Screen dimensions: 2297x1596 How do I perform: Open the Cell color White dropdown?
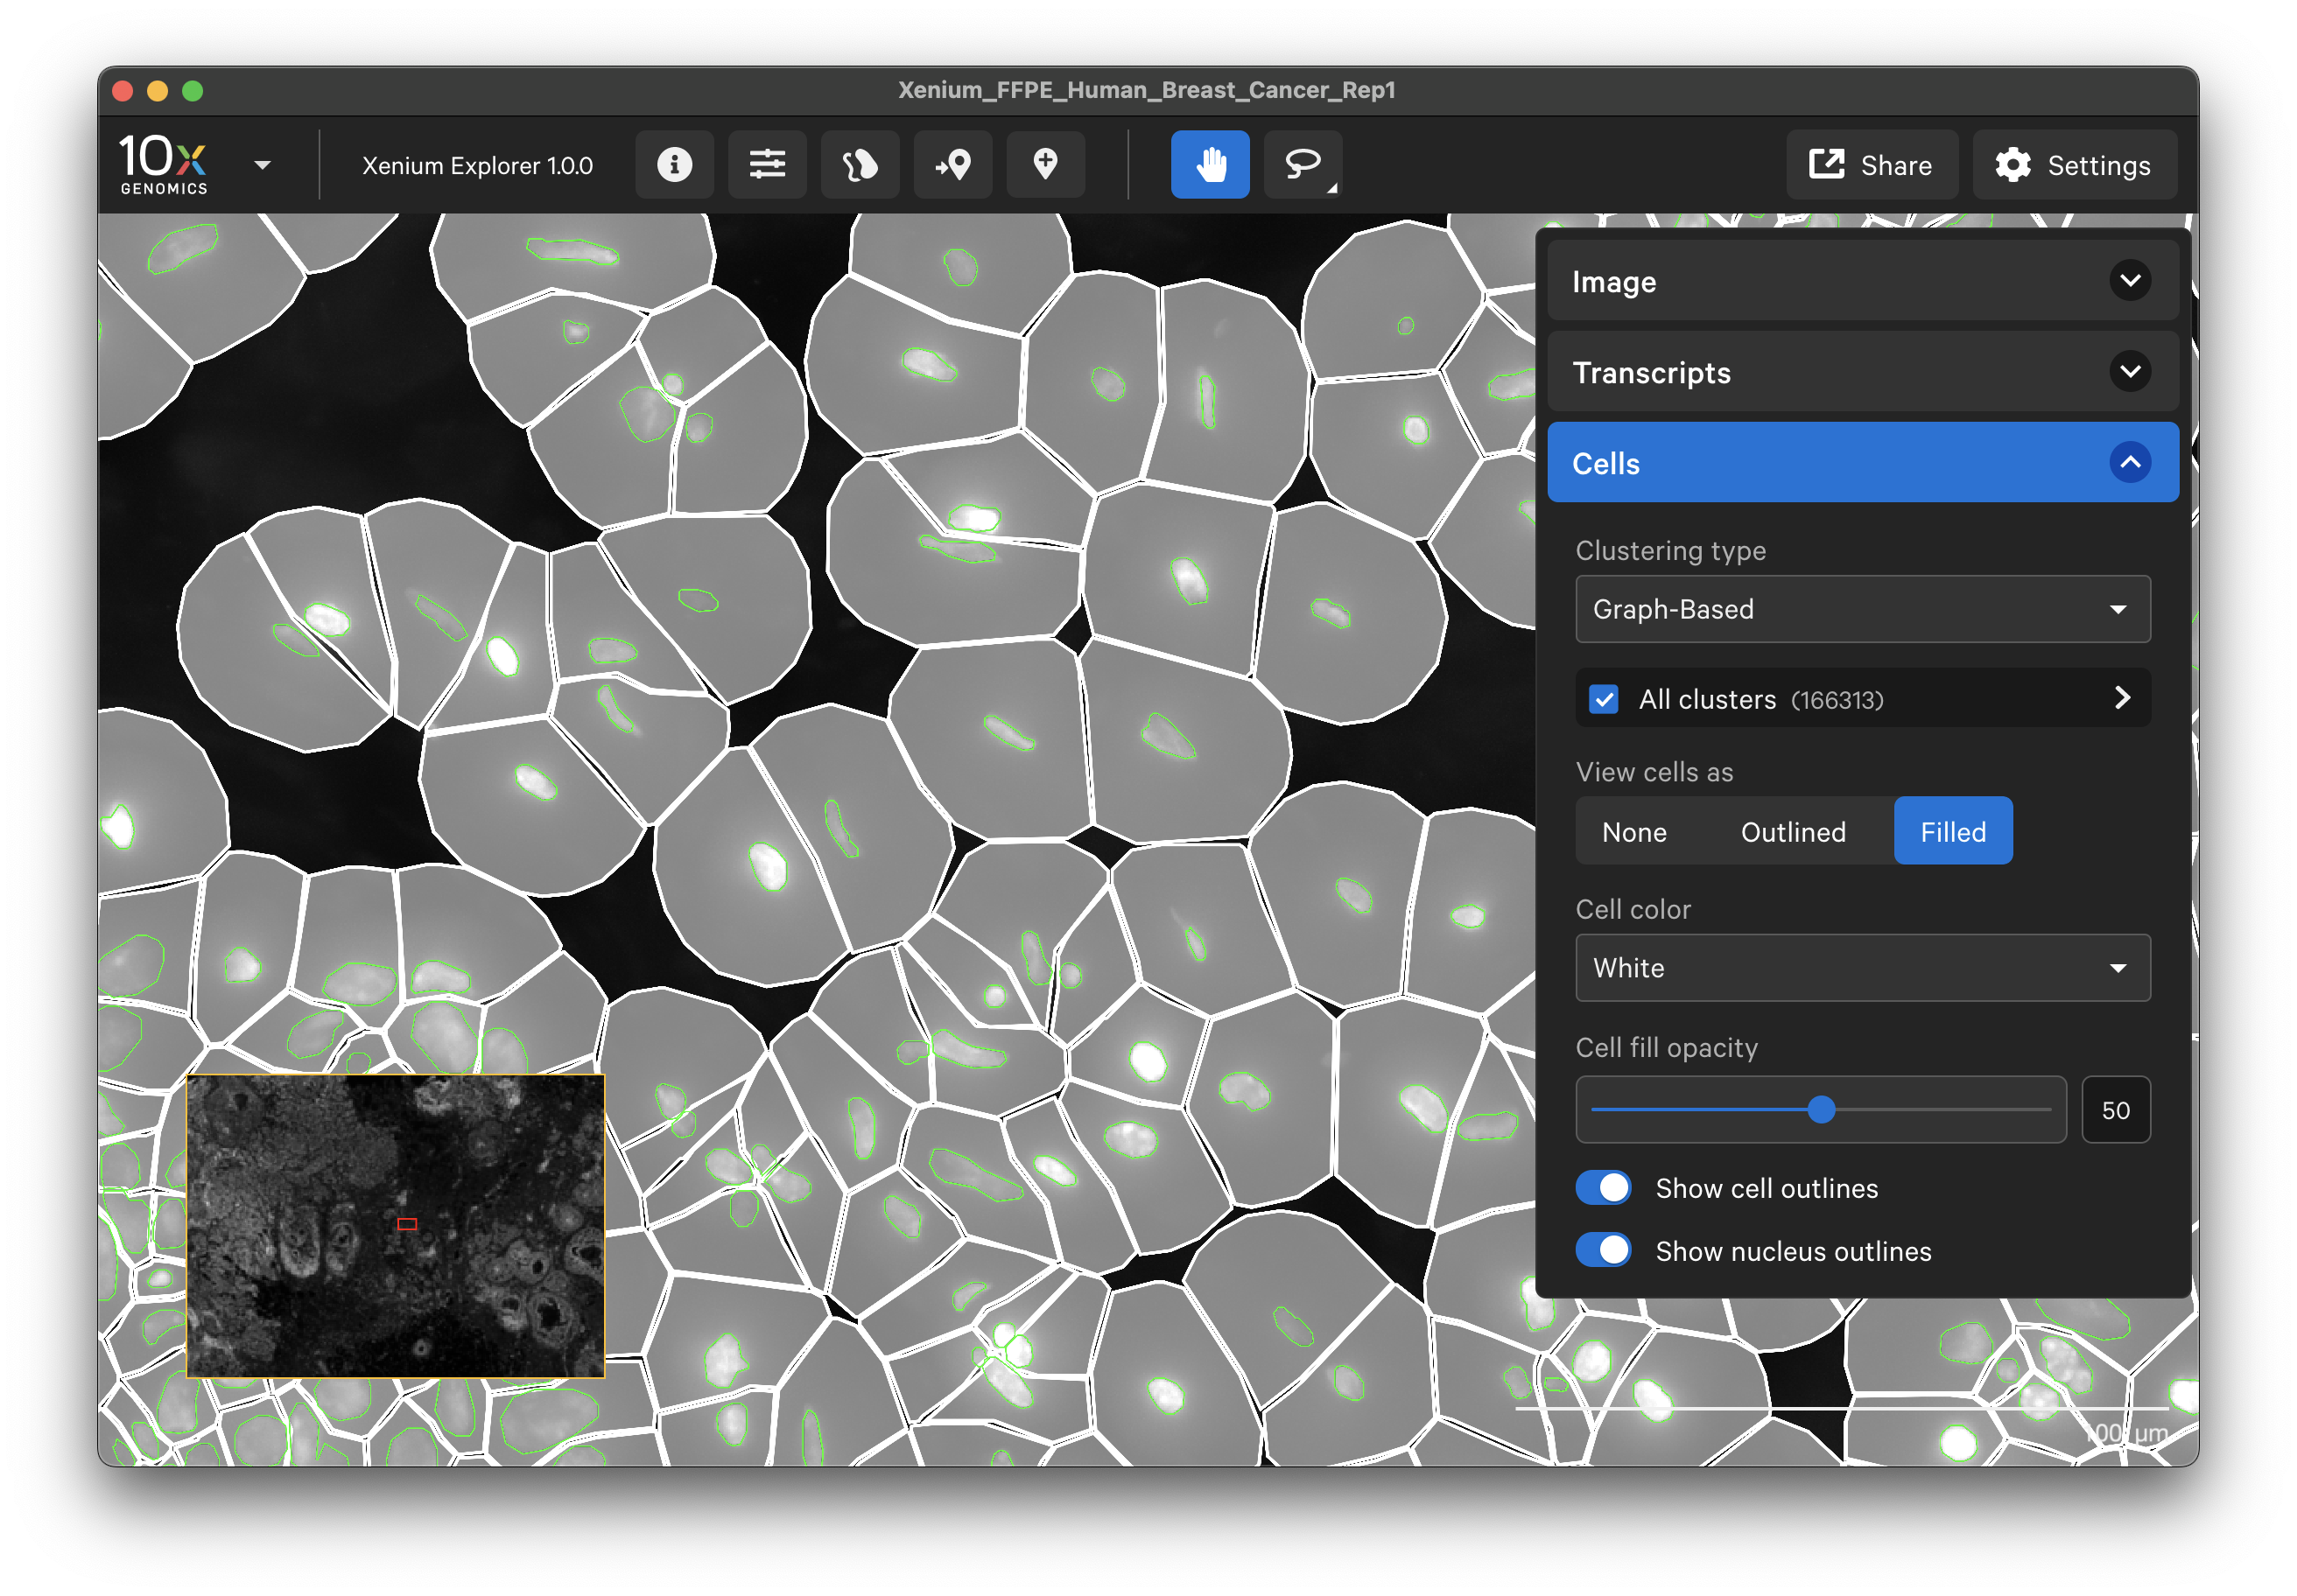(1863, 968)
